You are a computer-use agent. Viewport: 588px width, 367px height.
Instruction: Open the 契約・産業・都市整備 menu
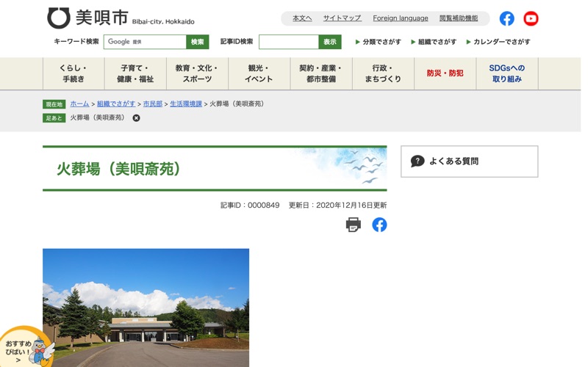point(321,73)
